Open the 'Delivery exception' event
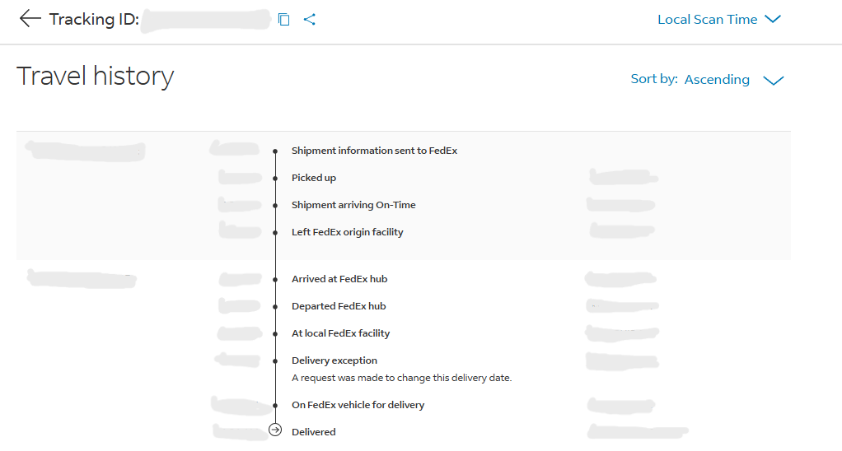The height and width of the screenshot is (451, 842). (x=334, y=360)
